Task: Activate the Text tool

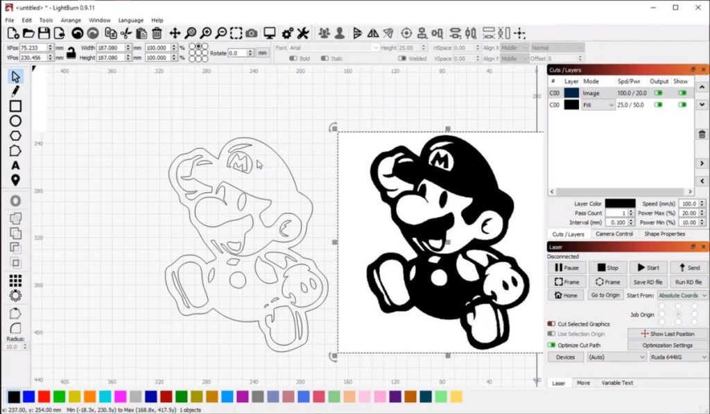Action: (15, 166)
